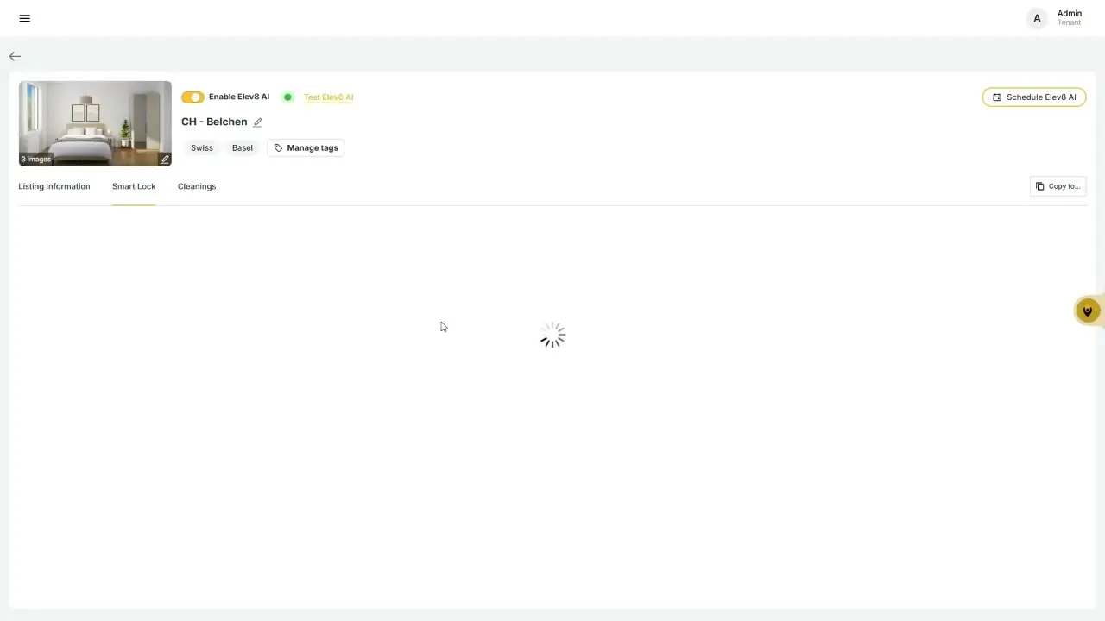
Task: Click the green status indicator dot
Action: pyautogui.click(x=287, y=97)
